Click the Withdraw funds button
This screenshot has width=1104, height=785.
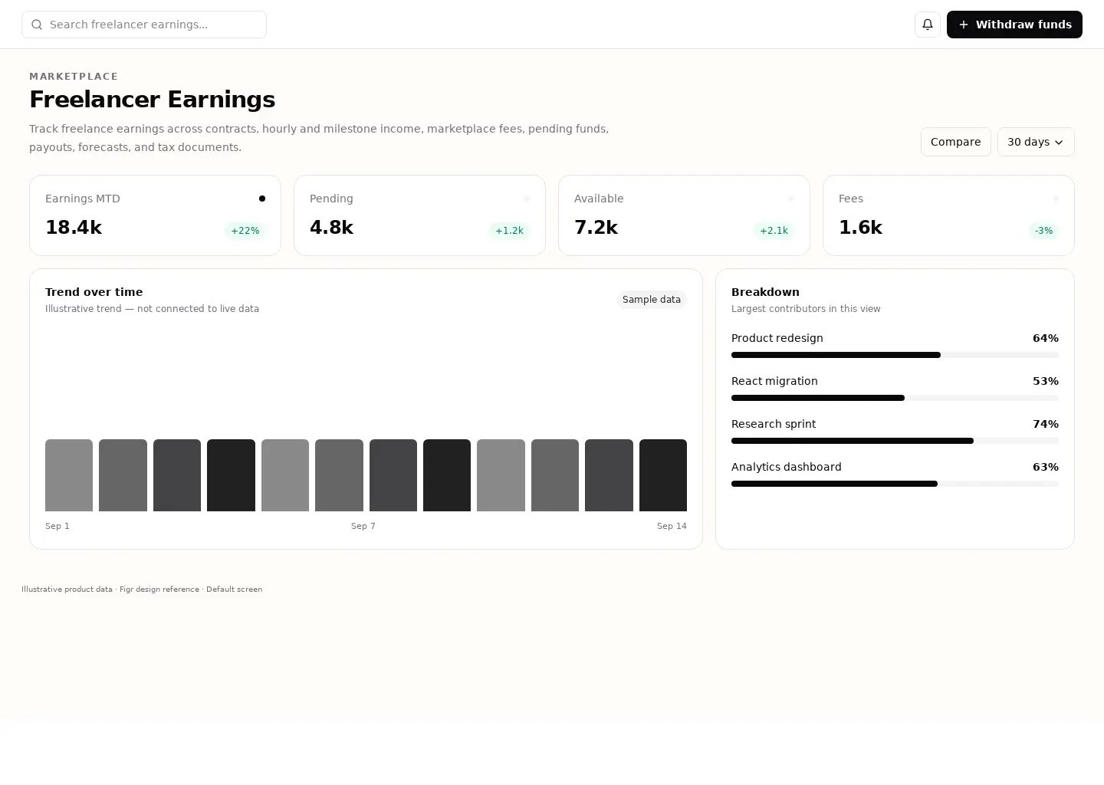pos(1014,25)
